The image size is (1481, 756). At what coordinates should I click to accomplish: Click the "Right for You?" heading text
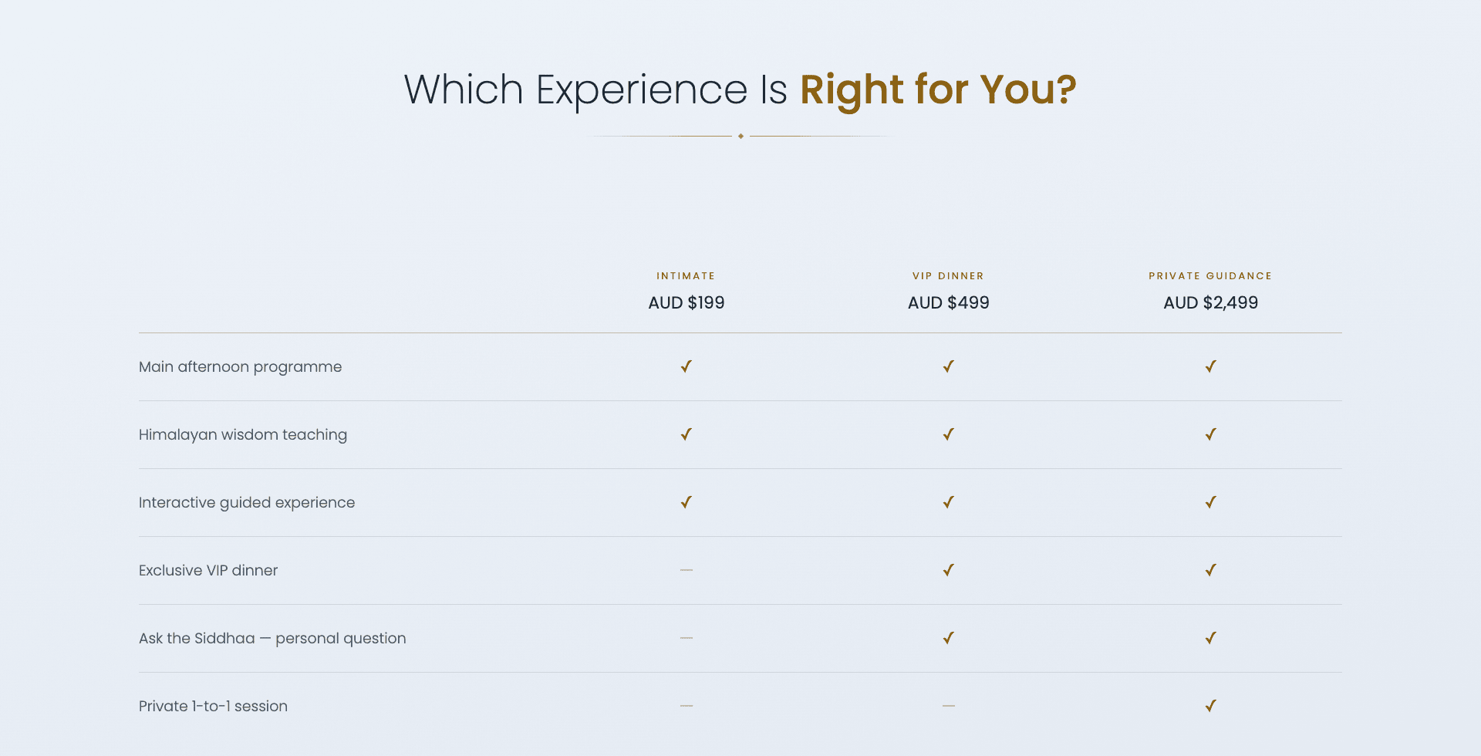point(938,89)
